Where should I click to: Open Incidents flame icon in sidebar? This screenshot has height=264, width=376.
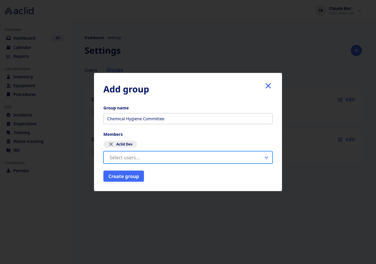(x=9, y=115)
